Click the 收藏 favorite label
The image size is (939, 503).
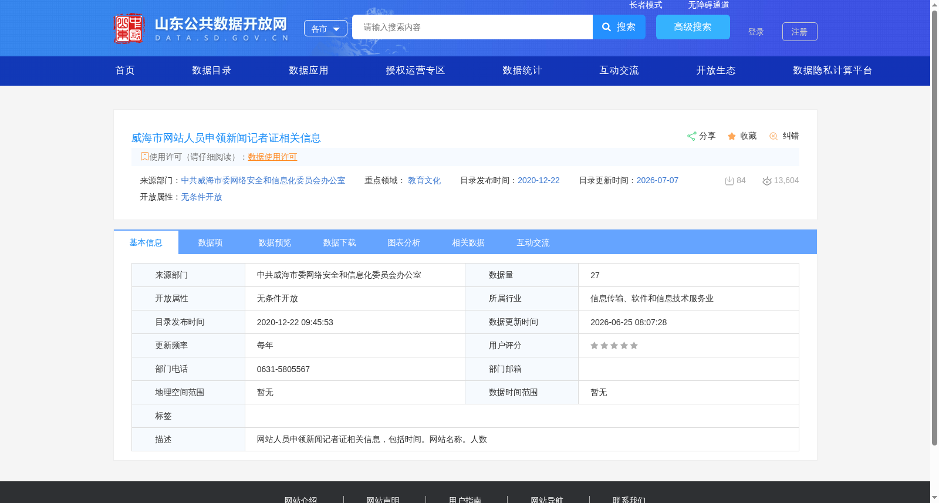click(x=748, y=136)
